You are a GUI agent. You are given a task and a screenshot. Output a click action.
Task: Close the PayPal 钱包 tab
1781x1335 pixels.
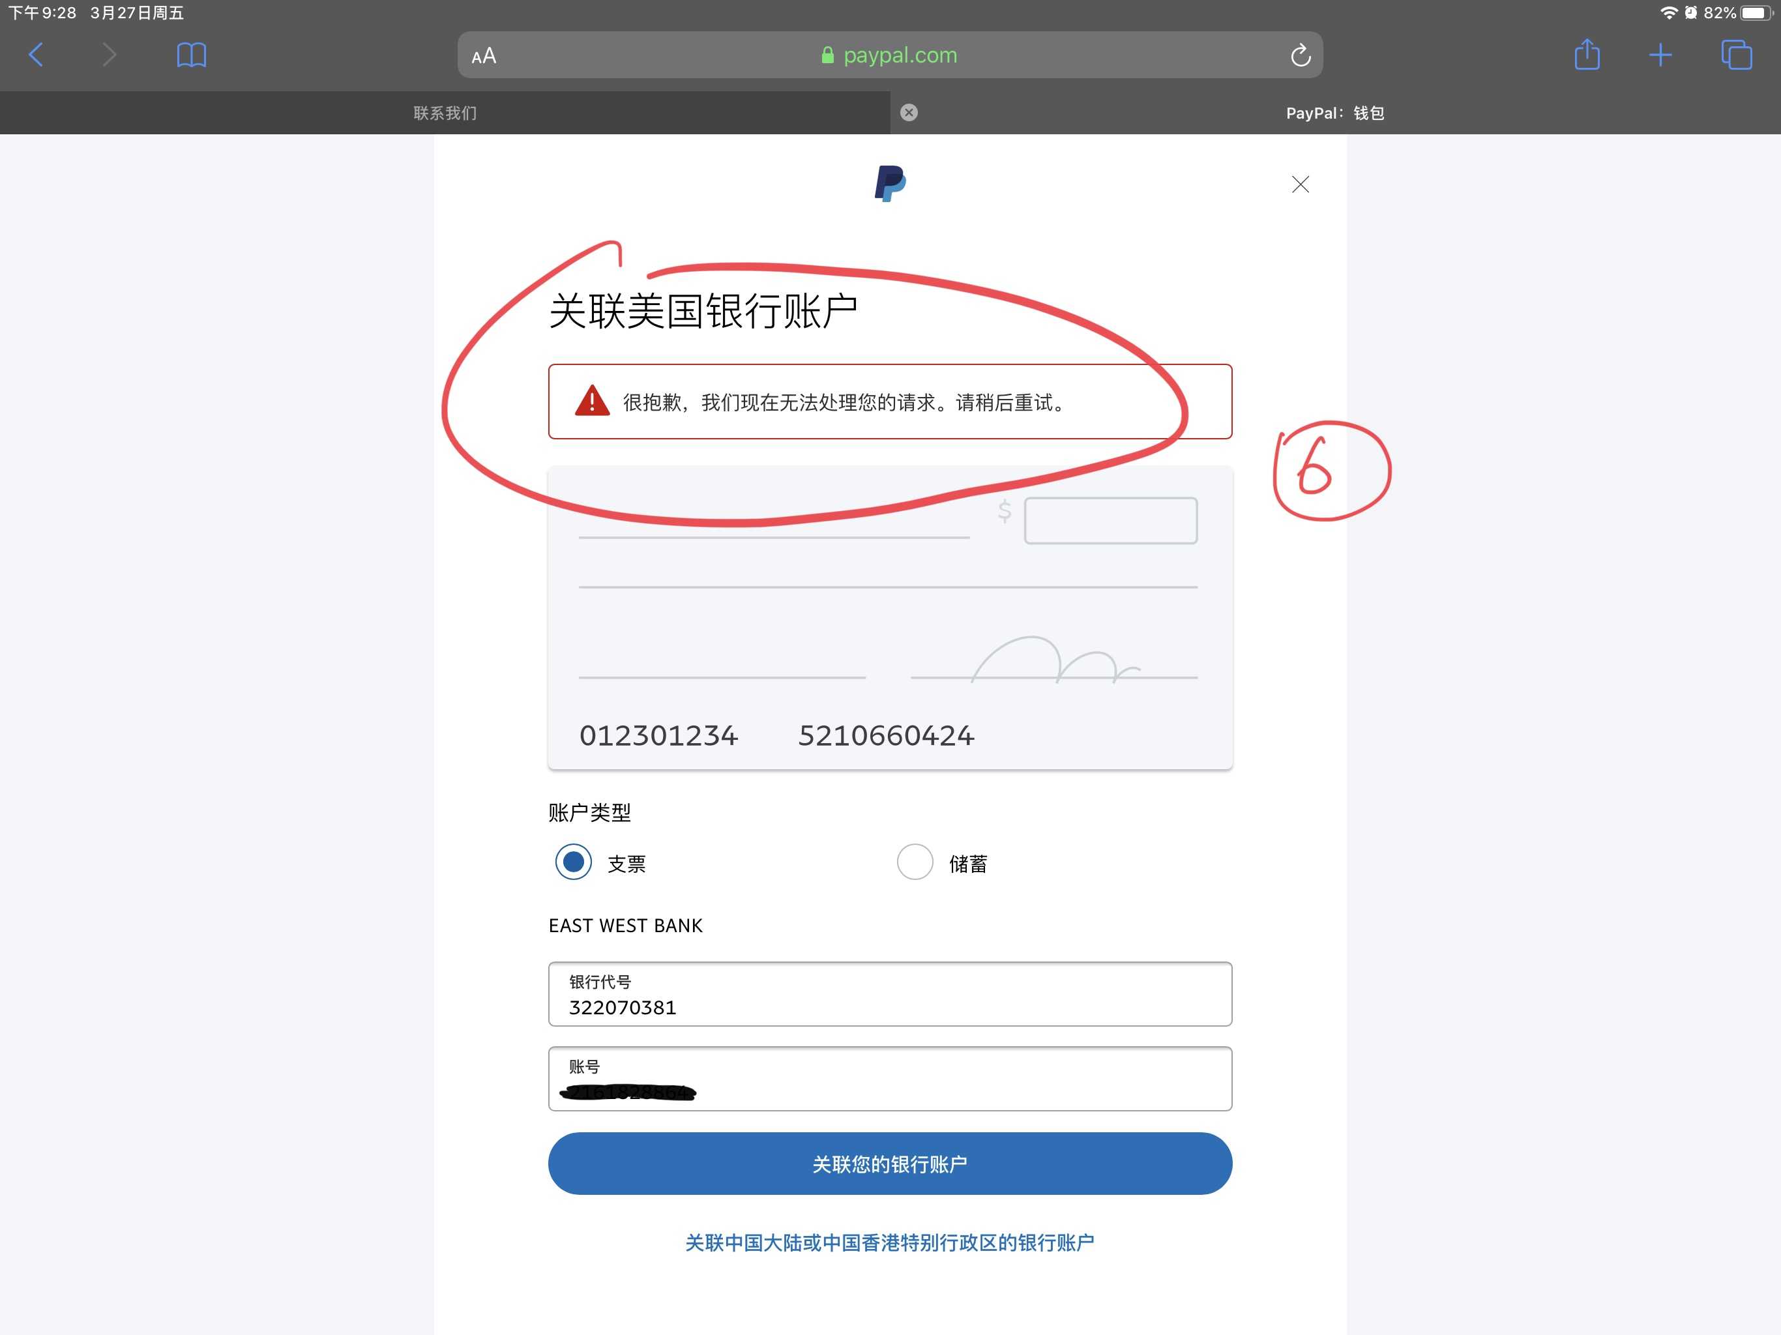point(909,113)
